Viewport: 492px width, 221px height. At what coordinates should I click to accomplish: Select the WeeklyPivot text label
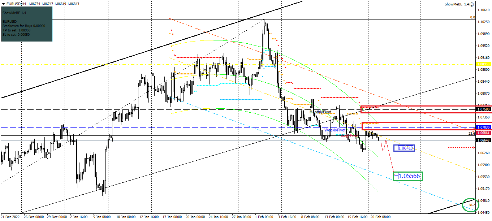335,130
